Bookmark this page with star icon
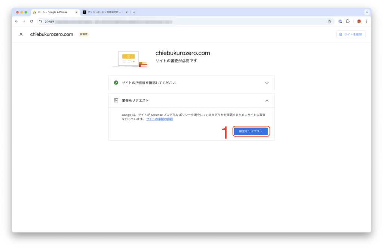Viewport: 383px width, 248px height. [330, 21]
